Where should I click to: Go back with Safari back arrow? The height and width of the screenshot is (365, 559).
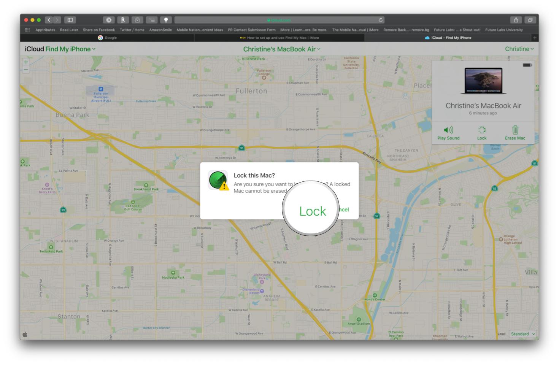coord(49,20)
